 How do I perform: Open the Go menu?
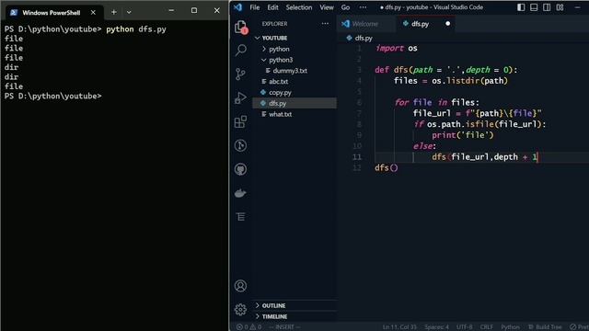tap(345, 7)
